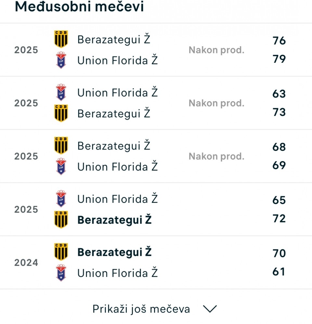The image size is (312, 324).
Task: Click the score 70 in 2024 match
Action: click(x=279, y=253)
